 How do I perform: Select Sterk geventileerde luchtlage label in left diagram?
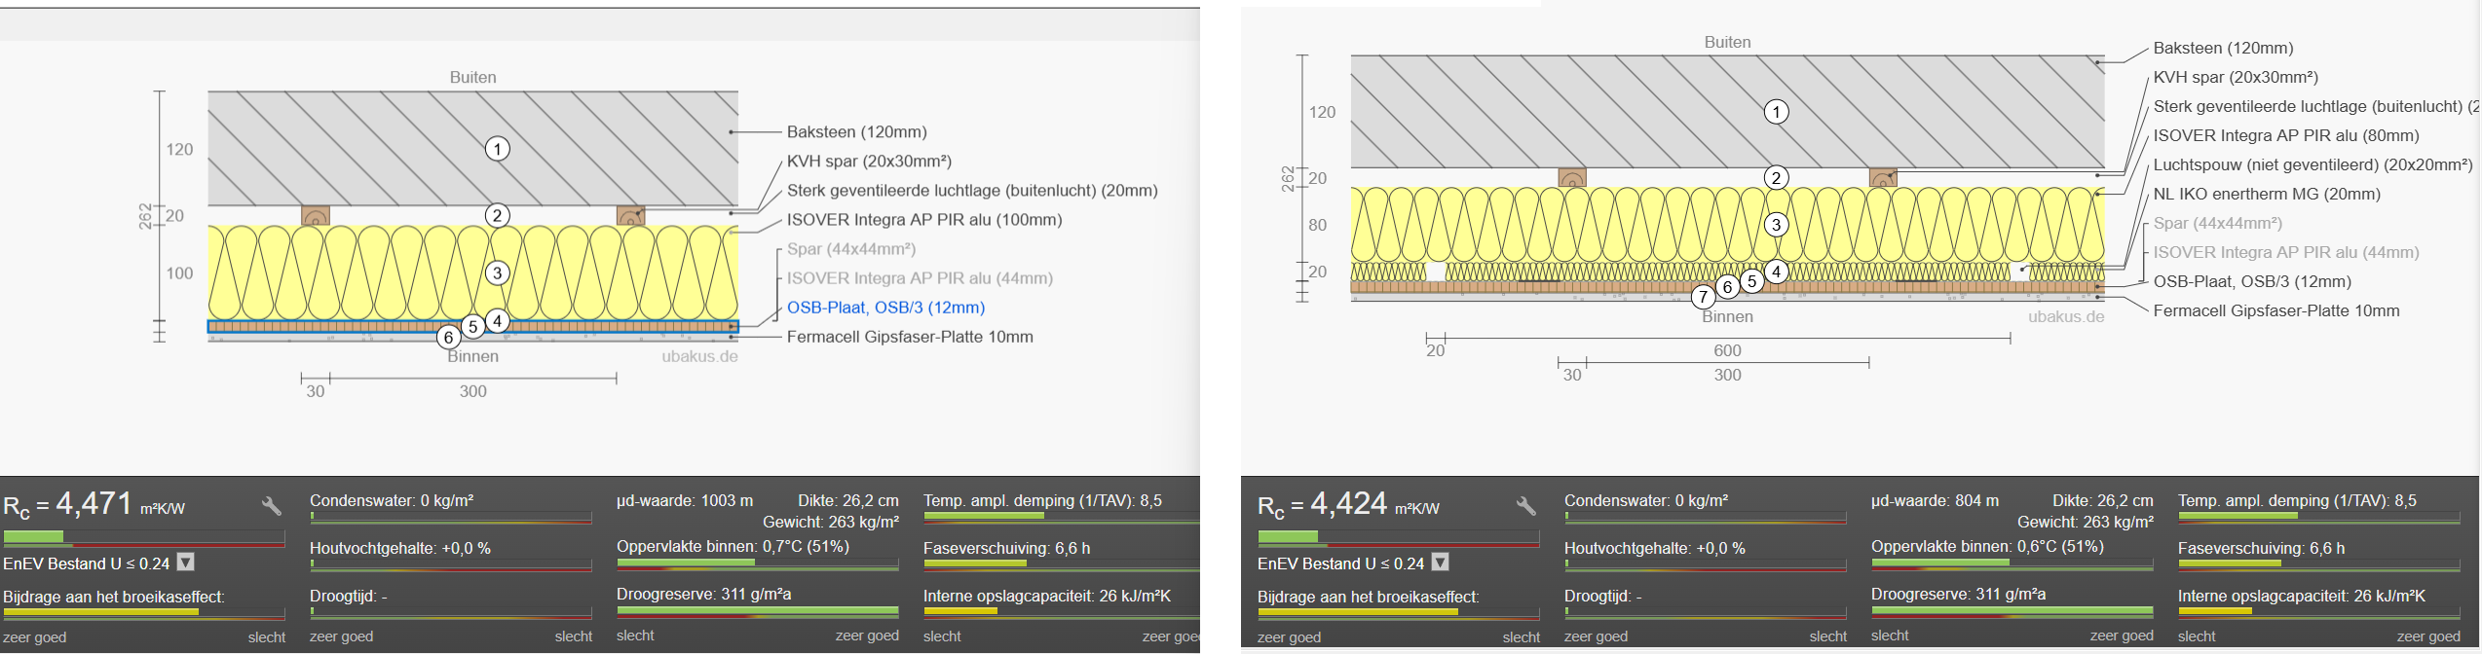pyautogui.click(x=972, y=191)
